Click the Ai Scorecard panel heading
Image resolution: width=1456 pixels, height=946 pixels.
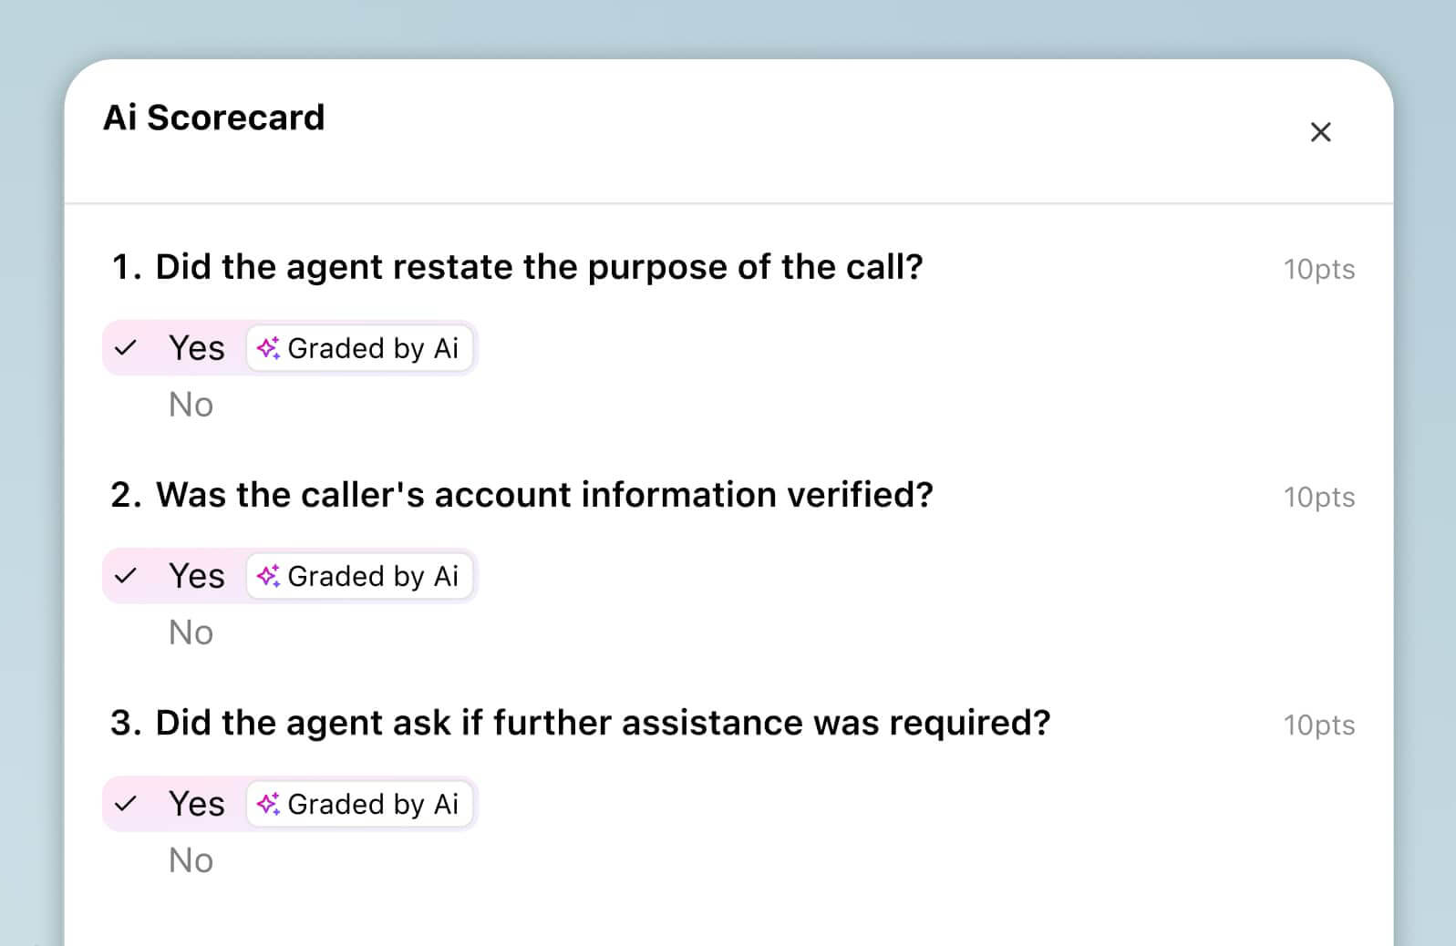coord(215,118)
